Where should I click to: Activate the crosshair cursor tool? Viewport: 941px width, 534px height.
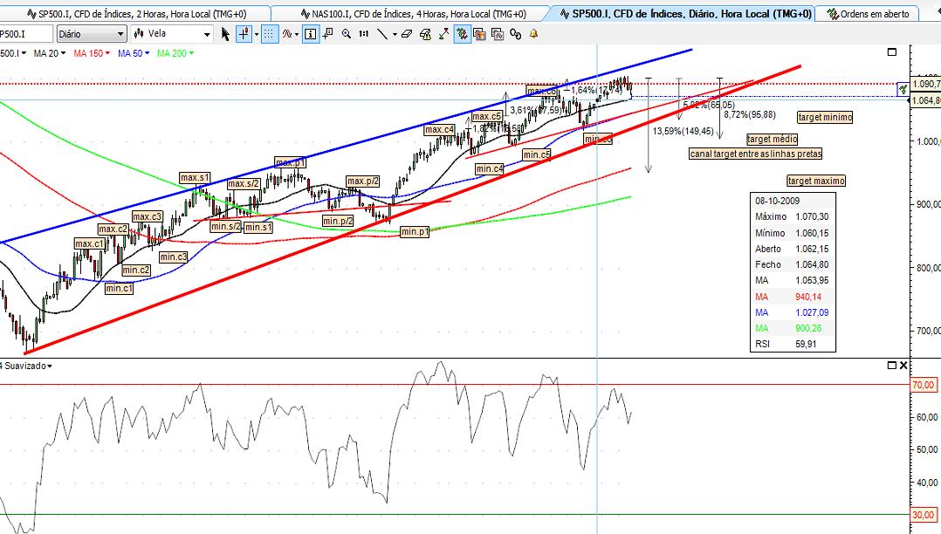tap(244, 34)
